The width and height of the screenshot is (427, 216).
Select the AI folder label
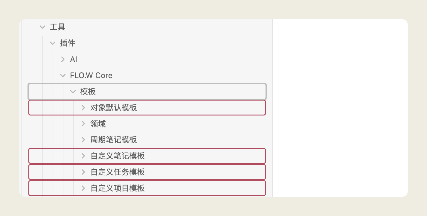point(74,59)
